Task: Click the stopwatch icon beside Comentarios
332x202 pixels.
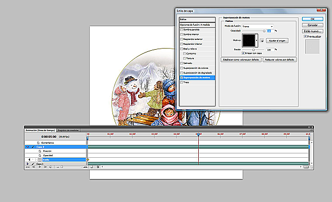Action: click(x=38, y=143)
